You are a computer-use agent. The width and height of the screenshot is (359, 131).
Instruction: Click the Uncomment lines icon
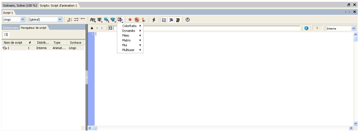83,20
